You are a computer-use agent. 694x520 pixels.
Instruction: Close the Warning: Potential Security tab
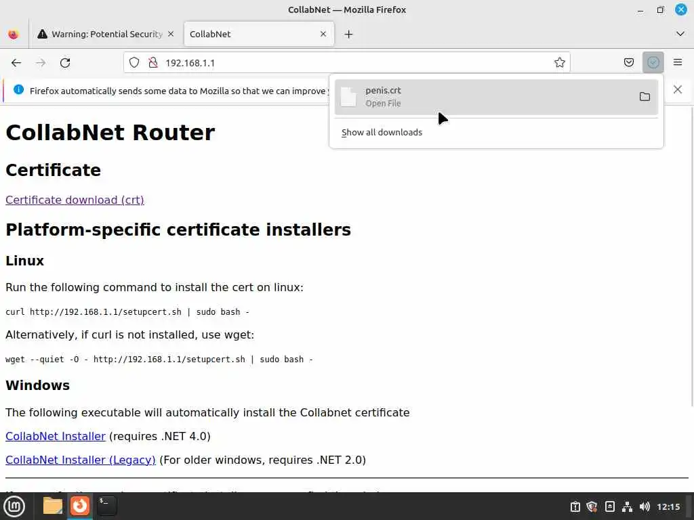click(171, 34)
